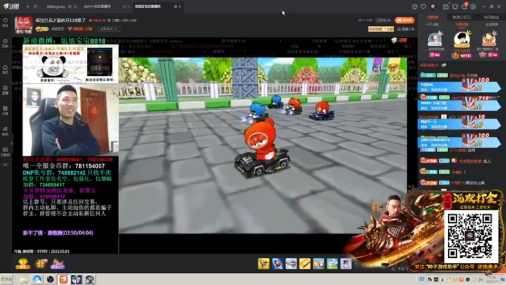Switch to the third ranking sub-tab
Image resolution: width=506 pixels, height=285 pixels.
click(x=491, y=25)
